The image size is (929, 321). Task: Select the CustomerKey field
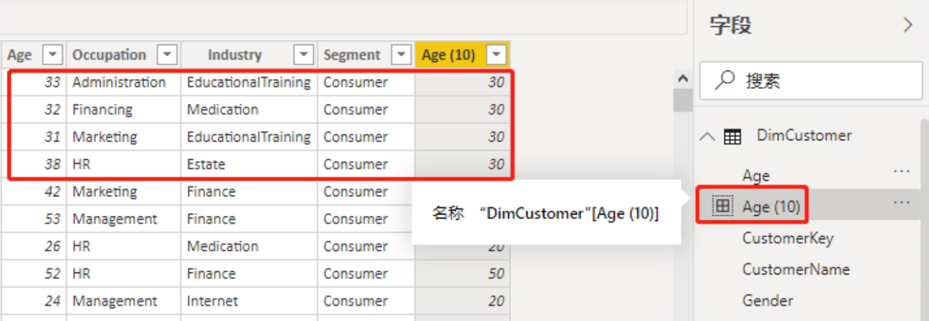787,238
